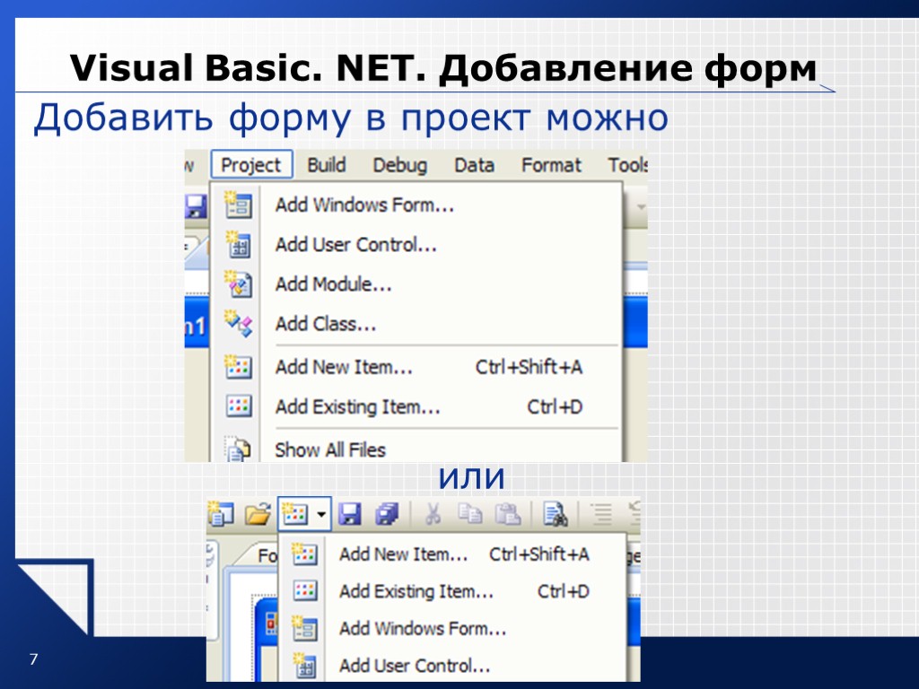Image resolution: width=919 pixels, height=689 pixels.
Task: Click the indent lines toolbar icon
Action: [600, 514]
